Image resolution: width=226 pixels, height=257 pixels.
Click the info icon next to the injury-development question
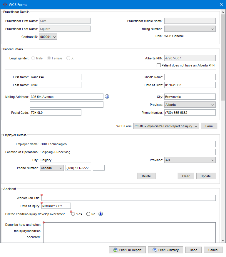pos(101,214)
